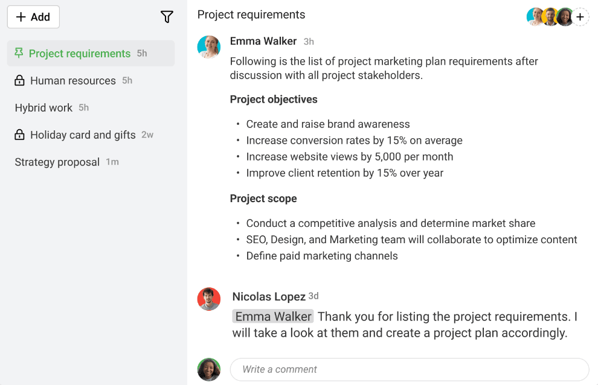Screen dimensions: 598x385
Task: Click Emma Walker's name on her post
Action: (263, 41)
